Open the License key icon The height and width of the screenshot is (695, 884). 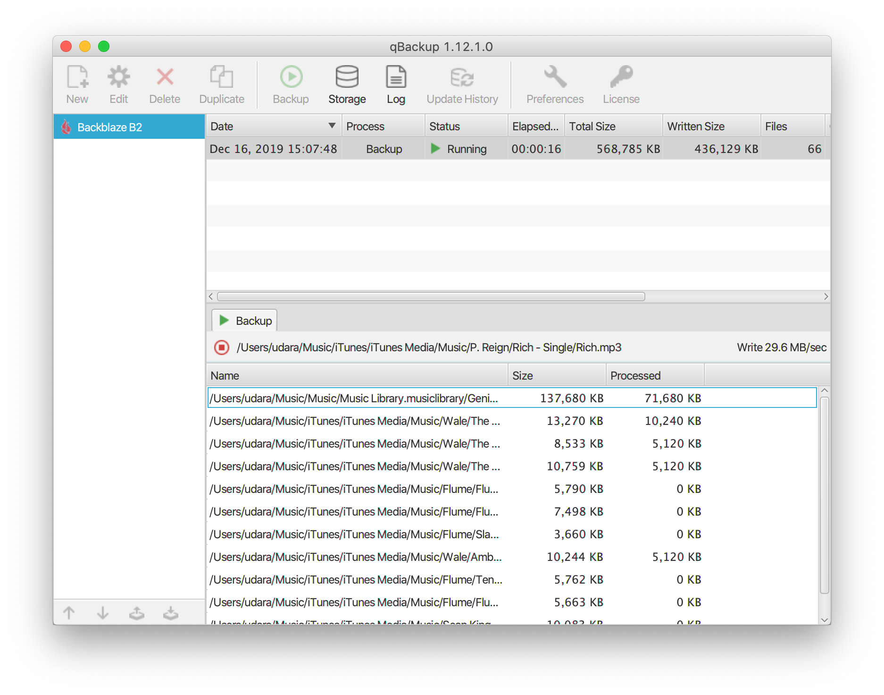coord(621,77)
